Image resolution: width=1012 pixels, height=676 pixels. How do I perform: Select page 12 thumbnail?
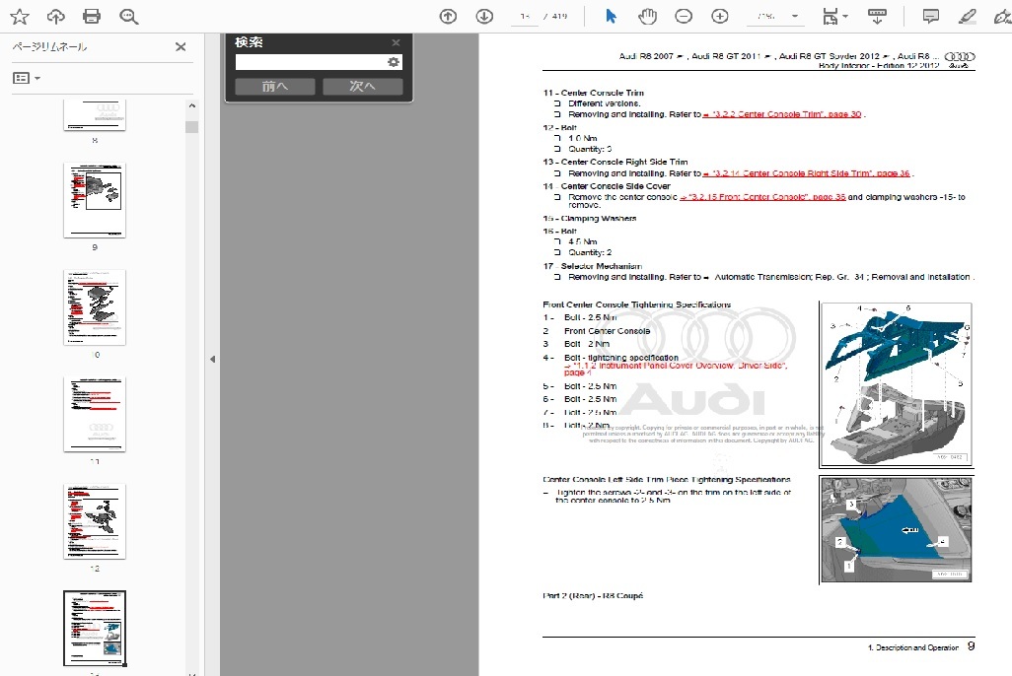pos(95,521)
